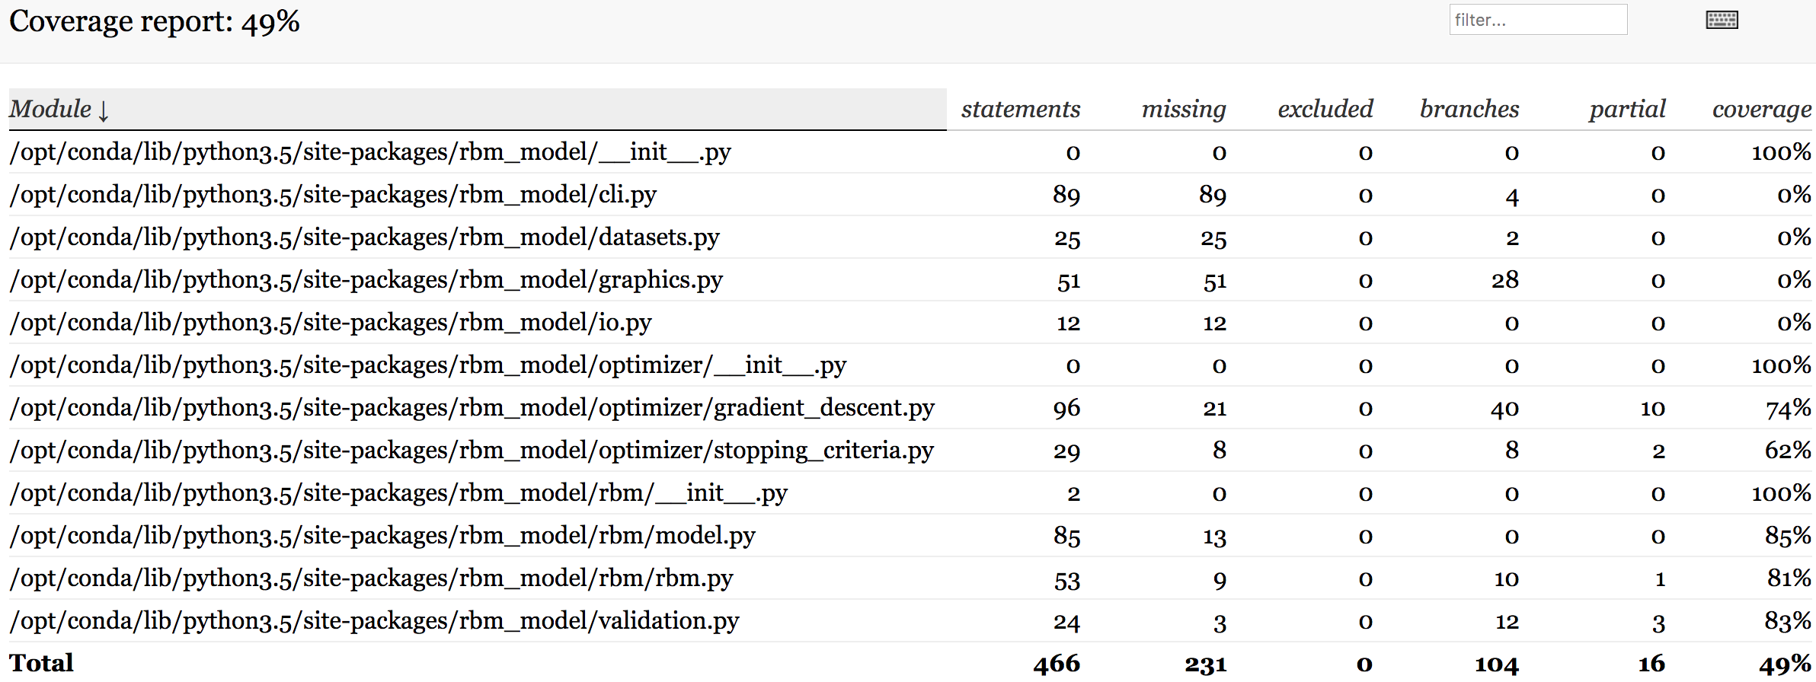Click the 16 total partial value
This screenshot has height=682, width=1816.
click(1651, 664)
